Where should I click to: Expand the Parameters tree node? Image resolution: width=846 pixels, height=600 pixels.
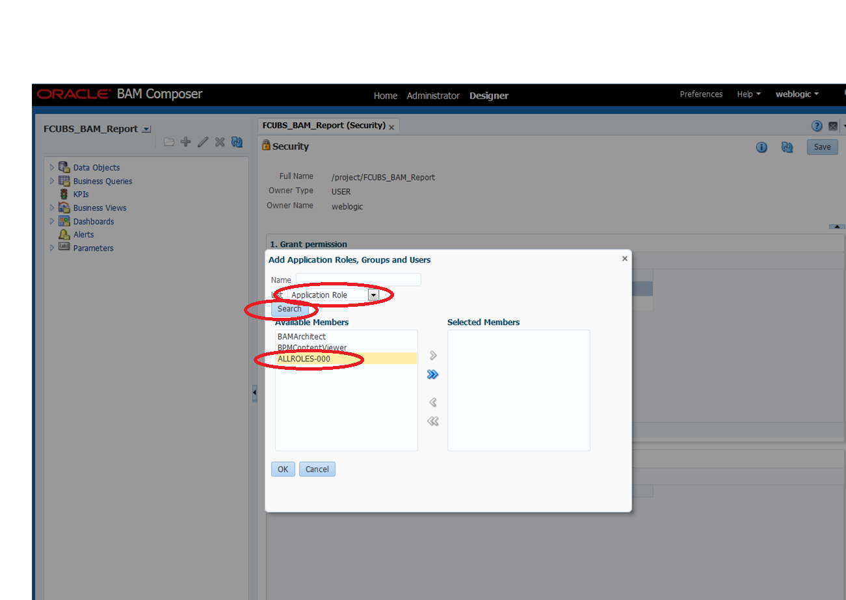point(52,248)
